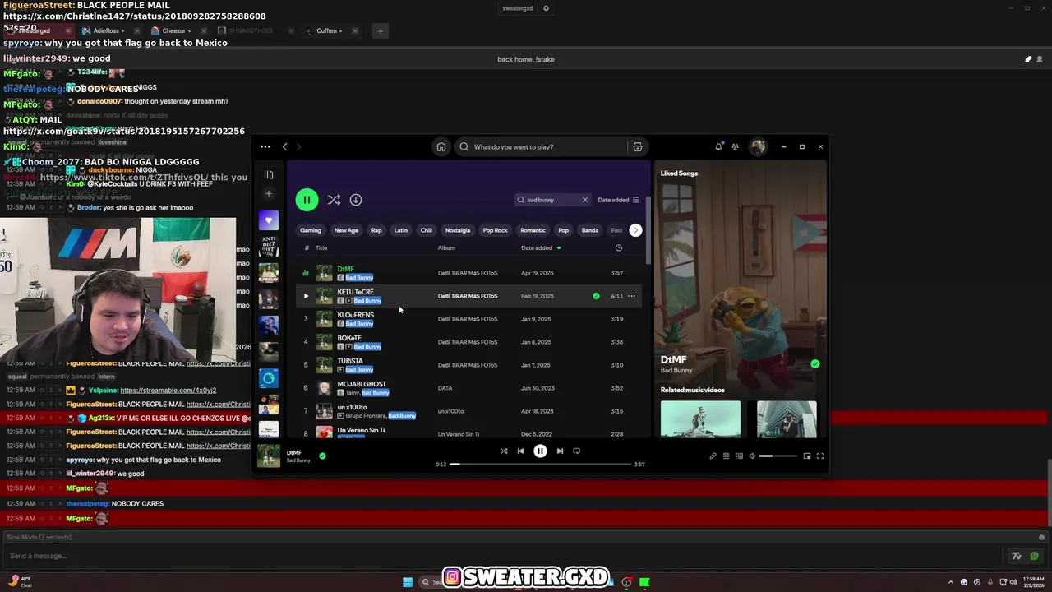This screenshot has height=592, width=1052.
Task: Create a new playlist with plus icon
Action: pyautogui.click(x=268, y=194)
